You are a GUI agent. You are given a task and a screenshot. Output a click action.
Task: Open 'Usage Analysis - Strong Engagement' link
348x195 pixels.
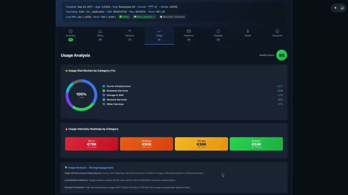coord(91,168)
